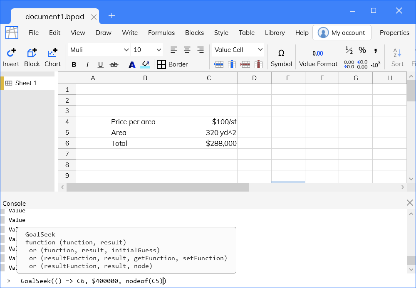Image resolution: width=416 pixels, height=288 pixels.
Task: Click the Chart toolbar icon
Action: 52,57
